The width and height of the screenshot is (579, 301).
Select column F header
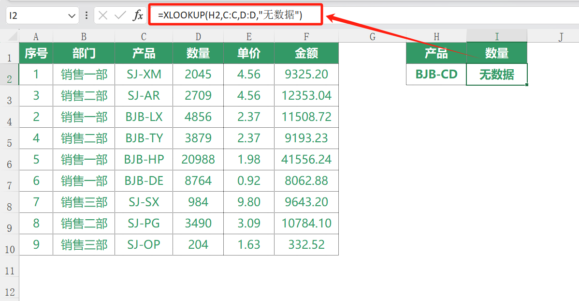(x=306, y=37)
